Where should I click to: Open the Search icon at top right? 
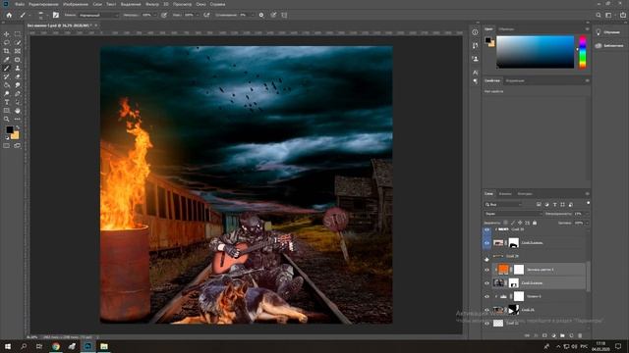click(599, 15)
